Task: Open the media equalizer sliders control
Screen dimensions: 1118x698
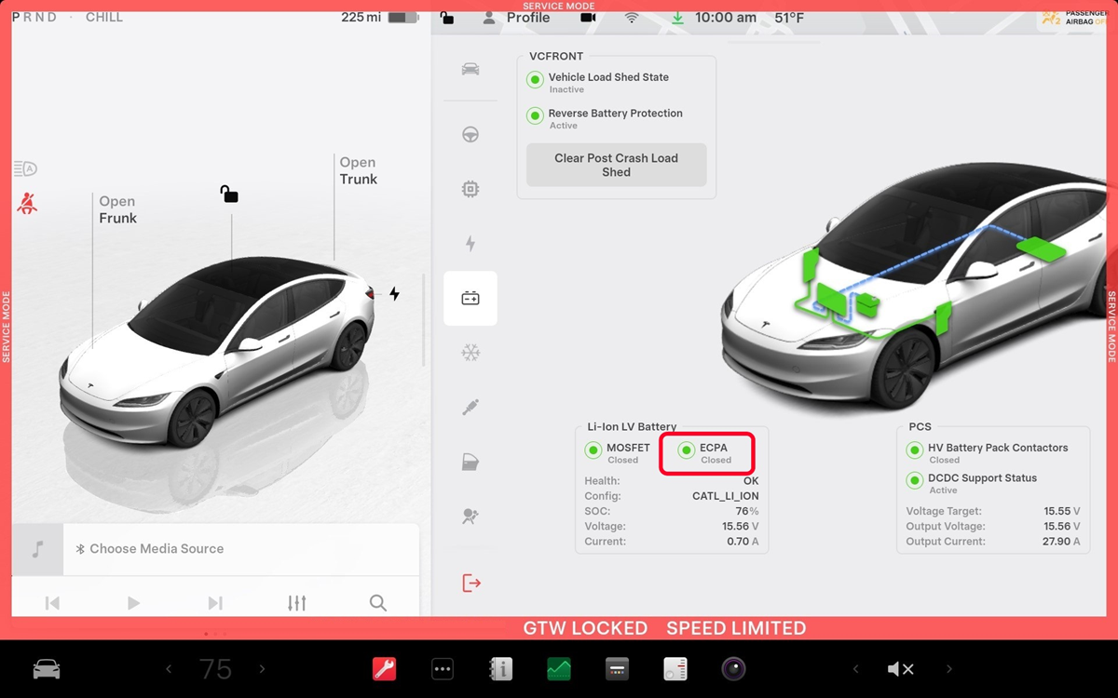Action: click(x=296, y=603)
